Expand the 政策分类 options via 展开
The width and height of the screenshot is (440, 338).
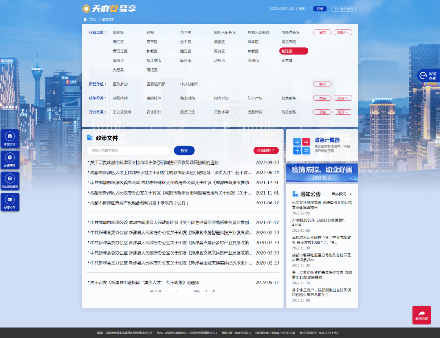pyautogui.click(x=343, y=98)
